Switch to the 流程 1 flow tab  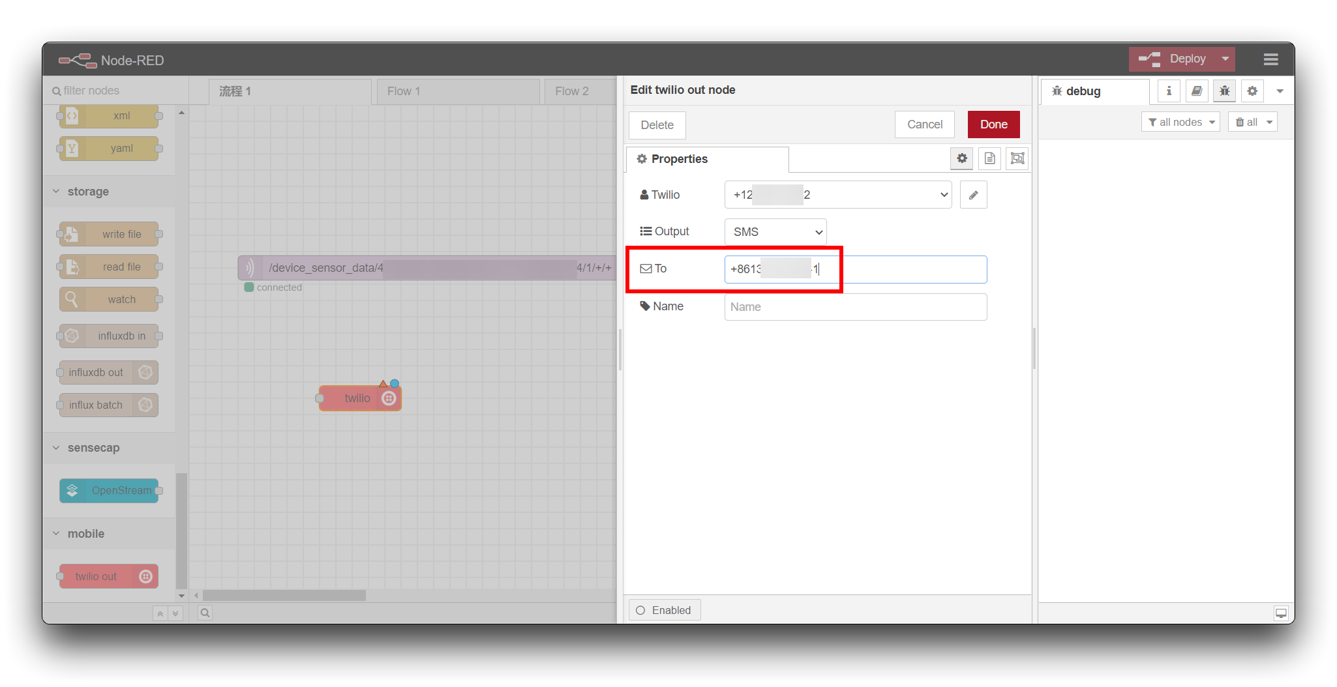pyautogui.click(x=290, y=91)
